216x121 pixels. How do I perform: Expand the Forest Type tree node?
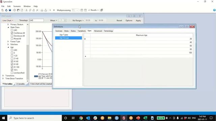pos(8,41)
